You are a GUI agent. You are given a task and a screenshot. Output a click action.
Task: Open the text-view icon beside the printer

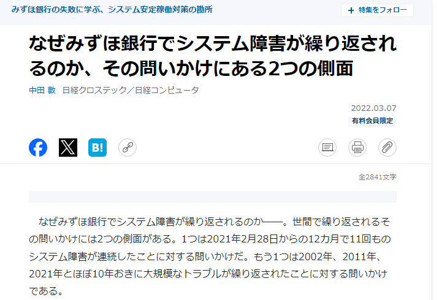(327, 148)
